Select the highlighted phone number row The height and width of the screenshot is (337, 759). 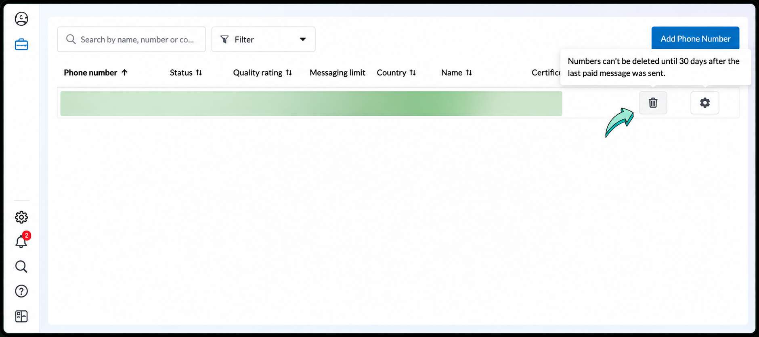(311, 103)
